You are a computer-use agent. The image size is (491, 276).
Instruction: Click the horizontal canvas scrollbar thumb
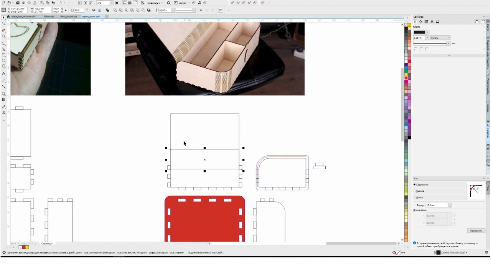361,243
